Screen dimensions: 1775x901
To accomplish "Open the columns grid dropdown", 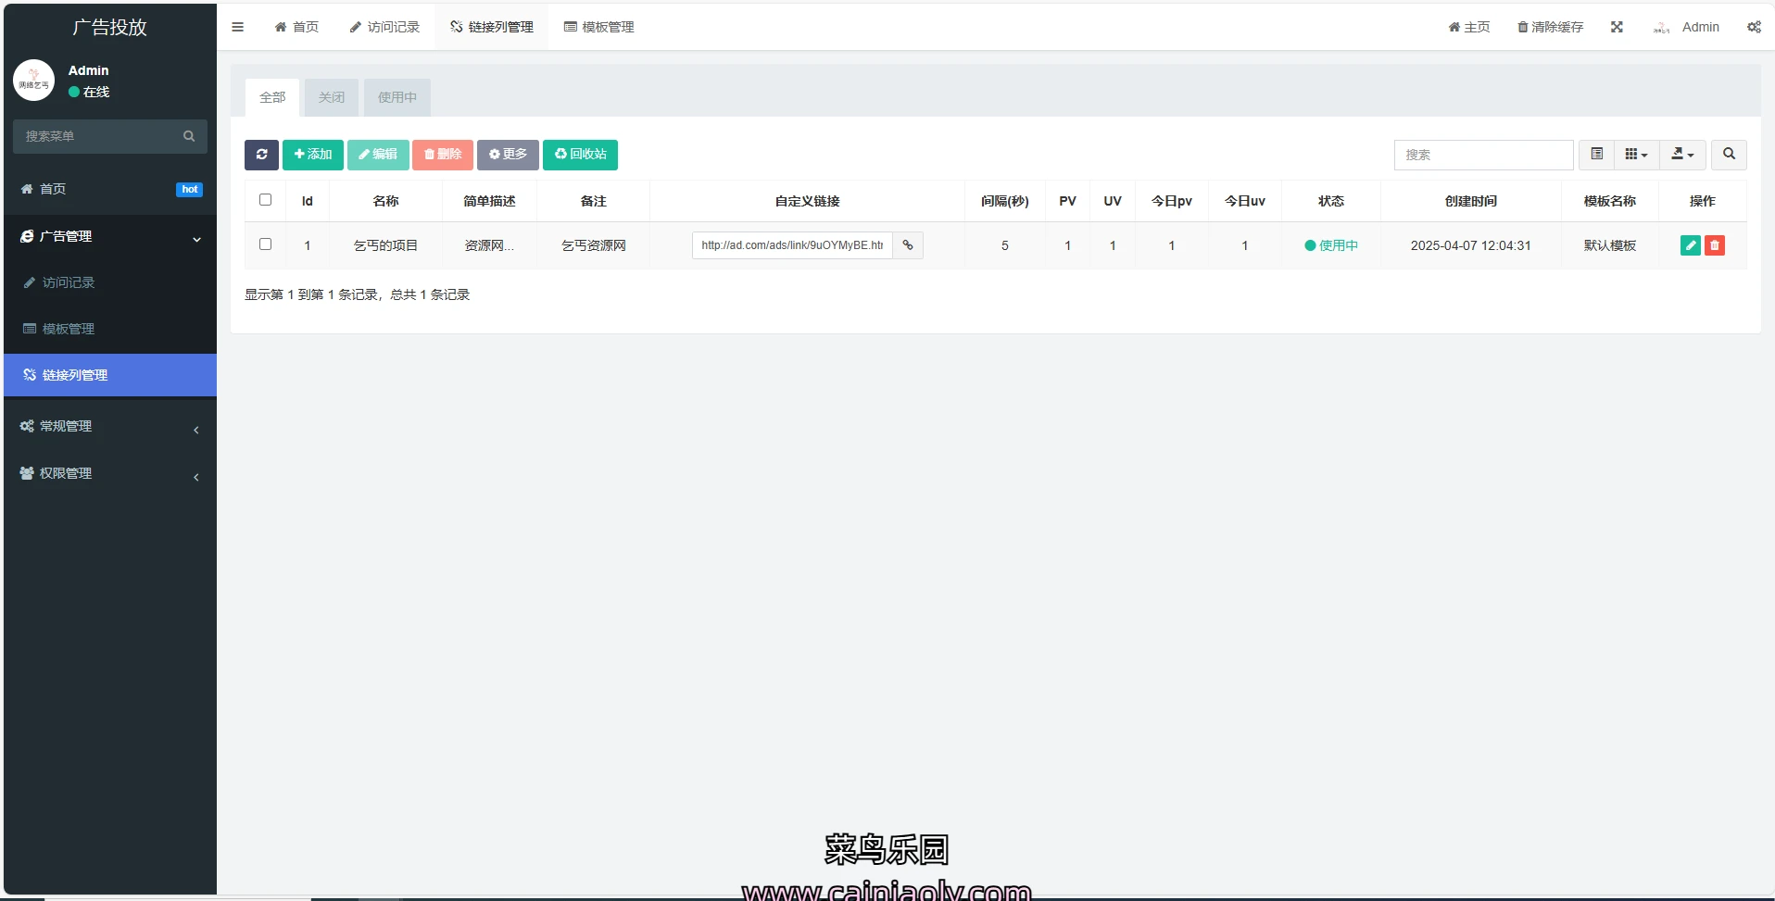I will point(1636,155).
